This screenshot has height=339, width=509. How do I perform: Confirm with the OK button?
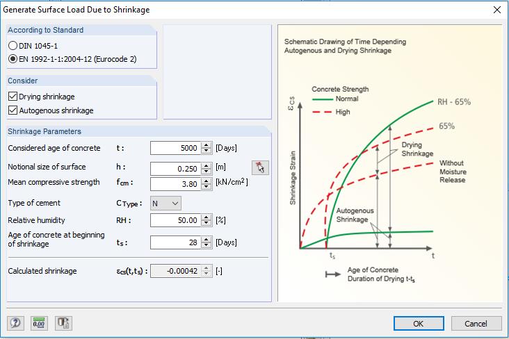click(419, 324)
